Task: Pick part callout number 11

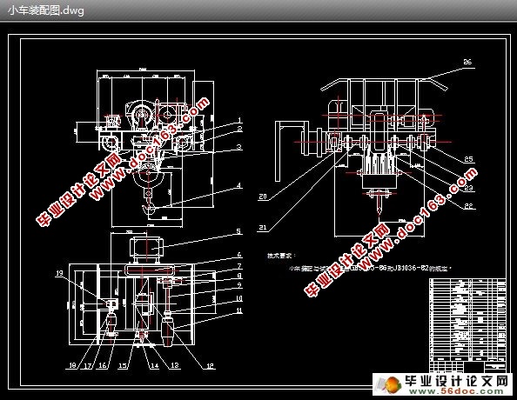Action: pos(239,310)
